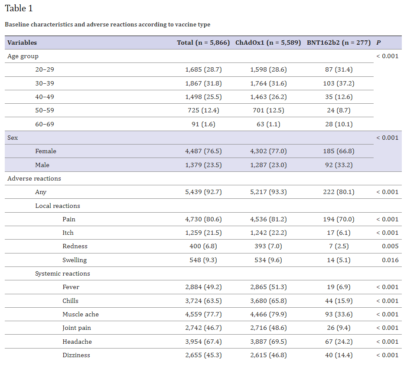
Task: Select ChAdOx1 value '2,615 (46.8)'
Action: pyautogui.click(x=268, y=355)
